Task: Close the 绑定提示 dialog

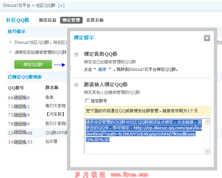Action: point(207,38)
